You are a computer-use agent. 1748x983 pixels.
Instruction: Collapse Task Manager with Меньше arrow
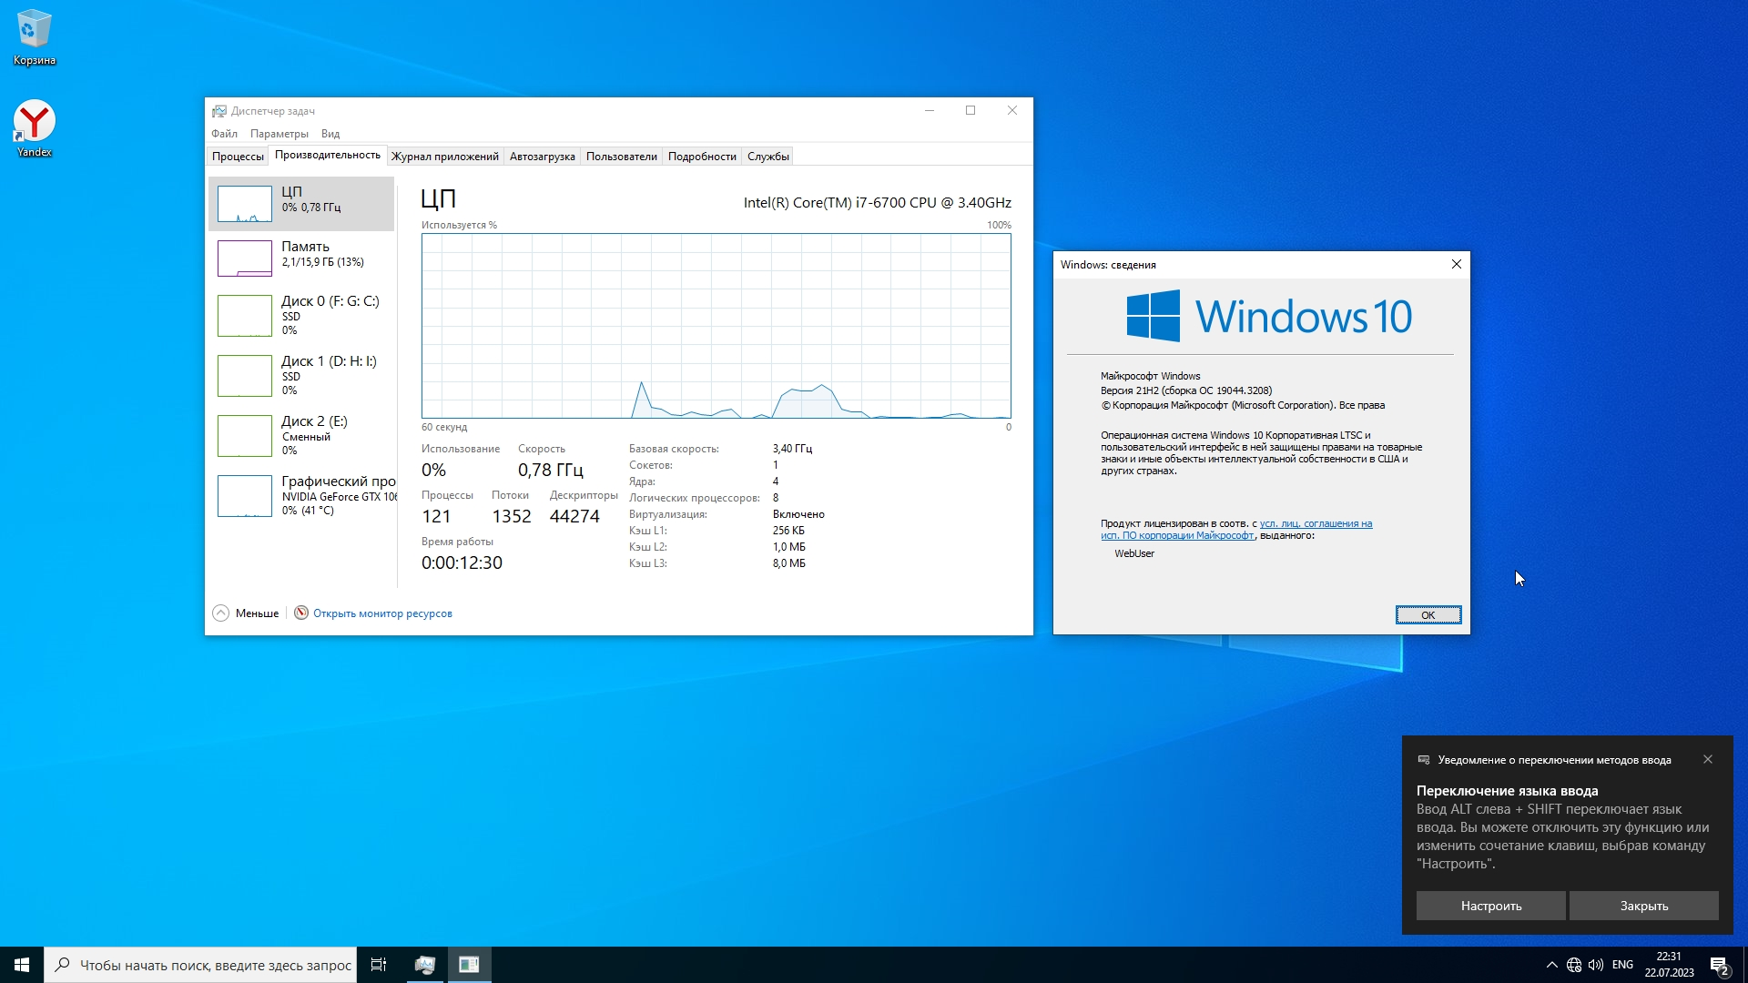pyautogui.click(x=221, y=613)
